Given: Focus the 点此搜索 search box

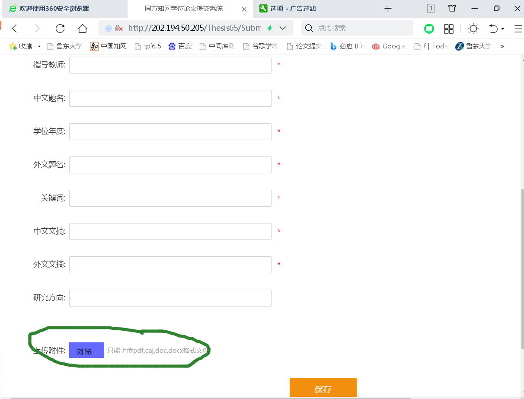Looking at the screenshot, I should [x=357, y=28].
